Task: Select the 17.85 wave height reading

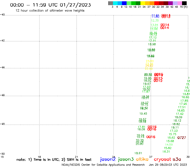Action: (184, 101)
